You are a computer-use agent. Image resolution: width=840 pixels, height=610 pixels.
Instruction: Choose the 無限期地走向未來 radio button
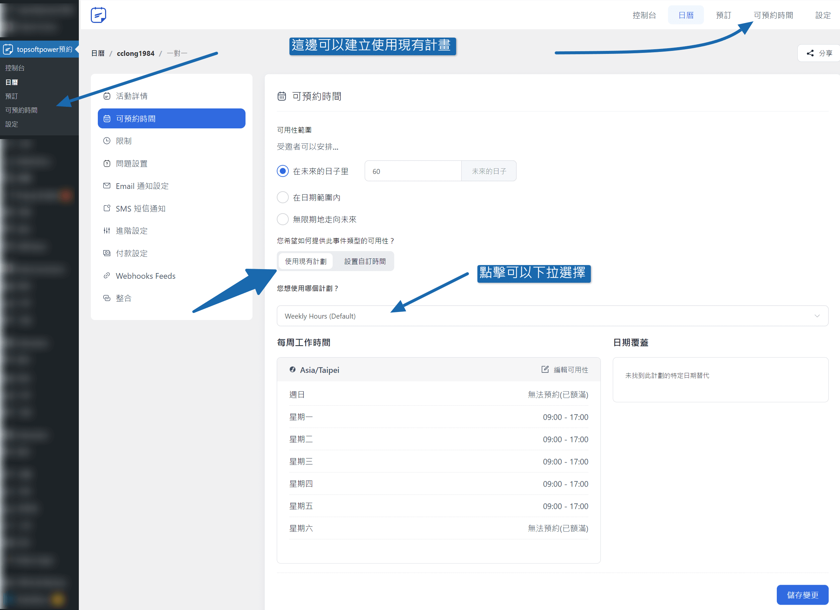[x=282, y=219]
